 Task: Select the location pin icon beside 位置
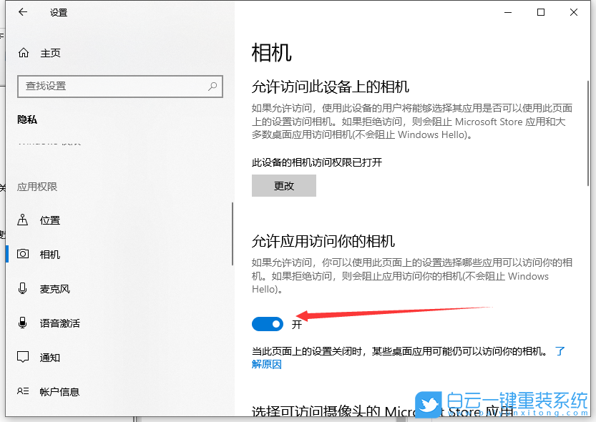tap(23, 220)
